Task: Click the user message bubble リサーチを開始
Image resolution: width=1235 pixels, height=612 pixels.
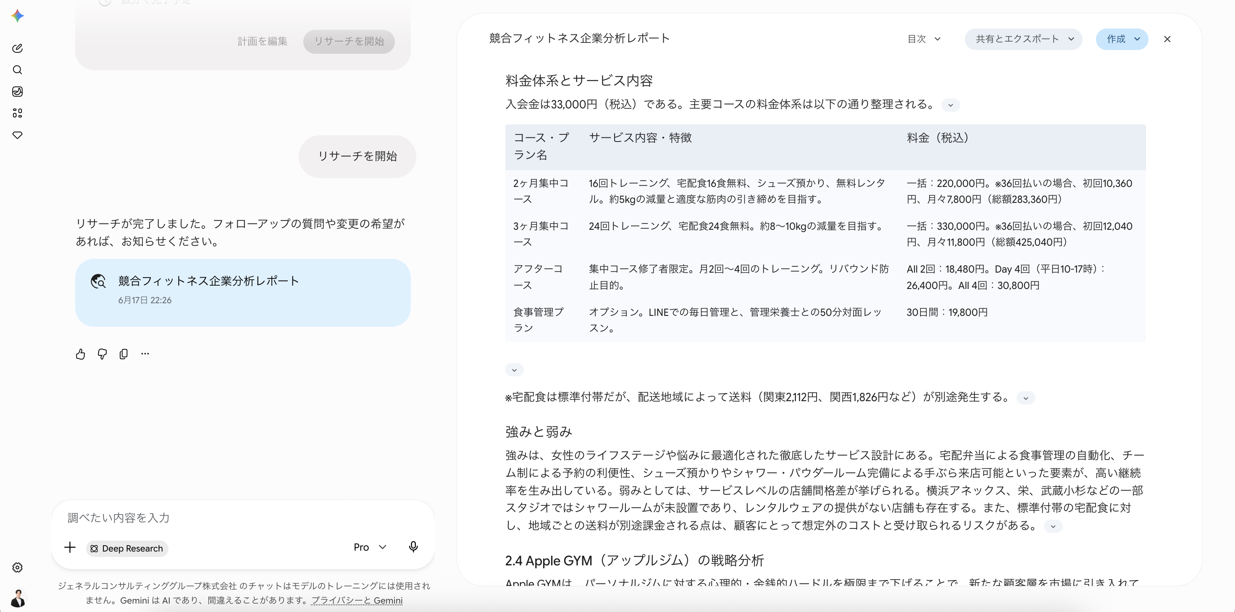Action: 357,157
